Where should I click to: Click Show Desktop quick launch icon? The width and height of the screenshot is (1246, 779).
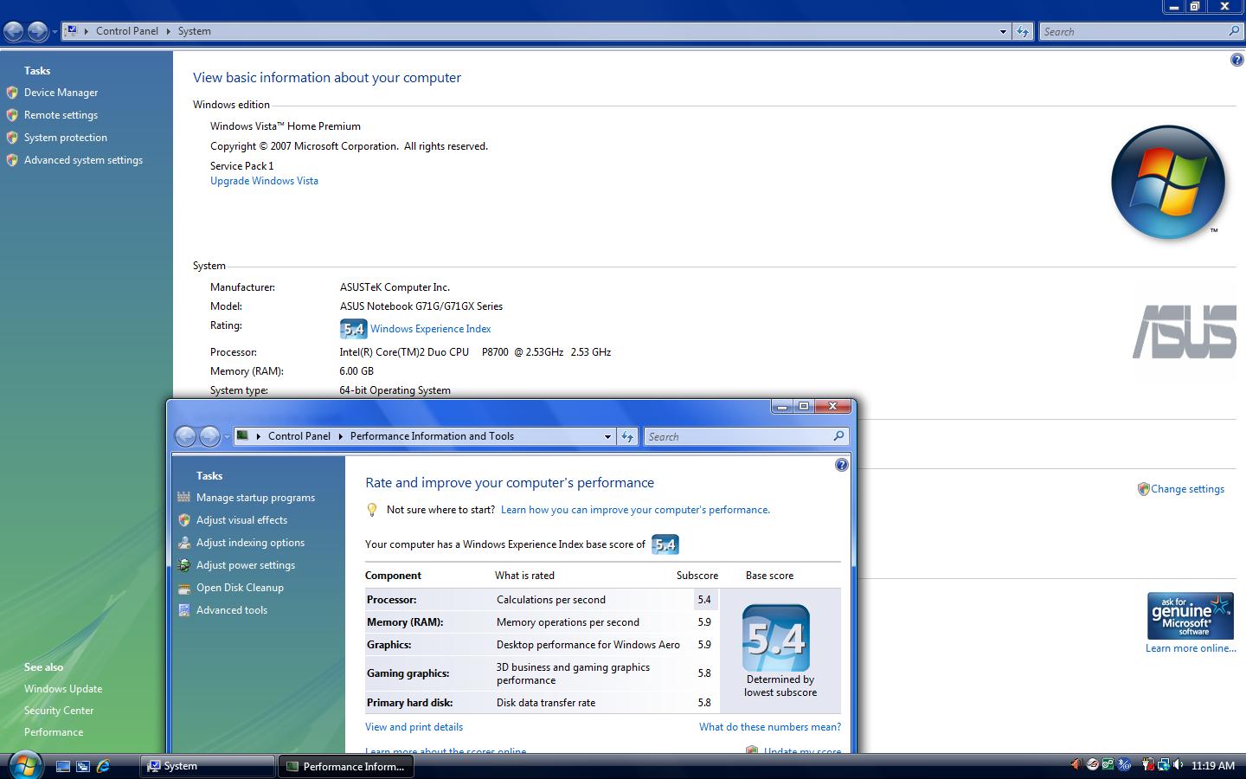click(x=62, y=766)
